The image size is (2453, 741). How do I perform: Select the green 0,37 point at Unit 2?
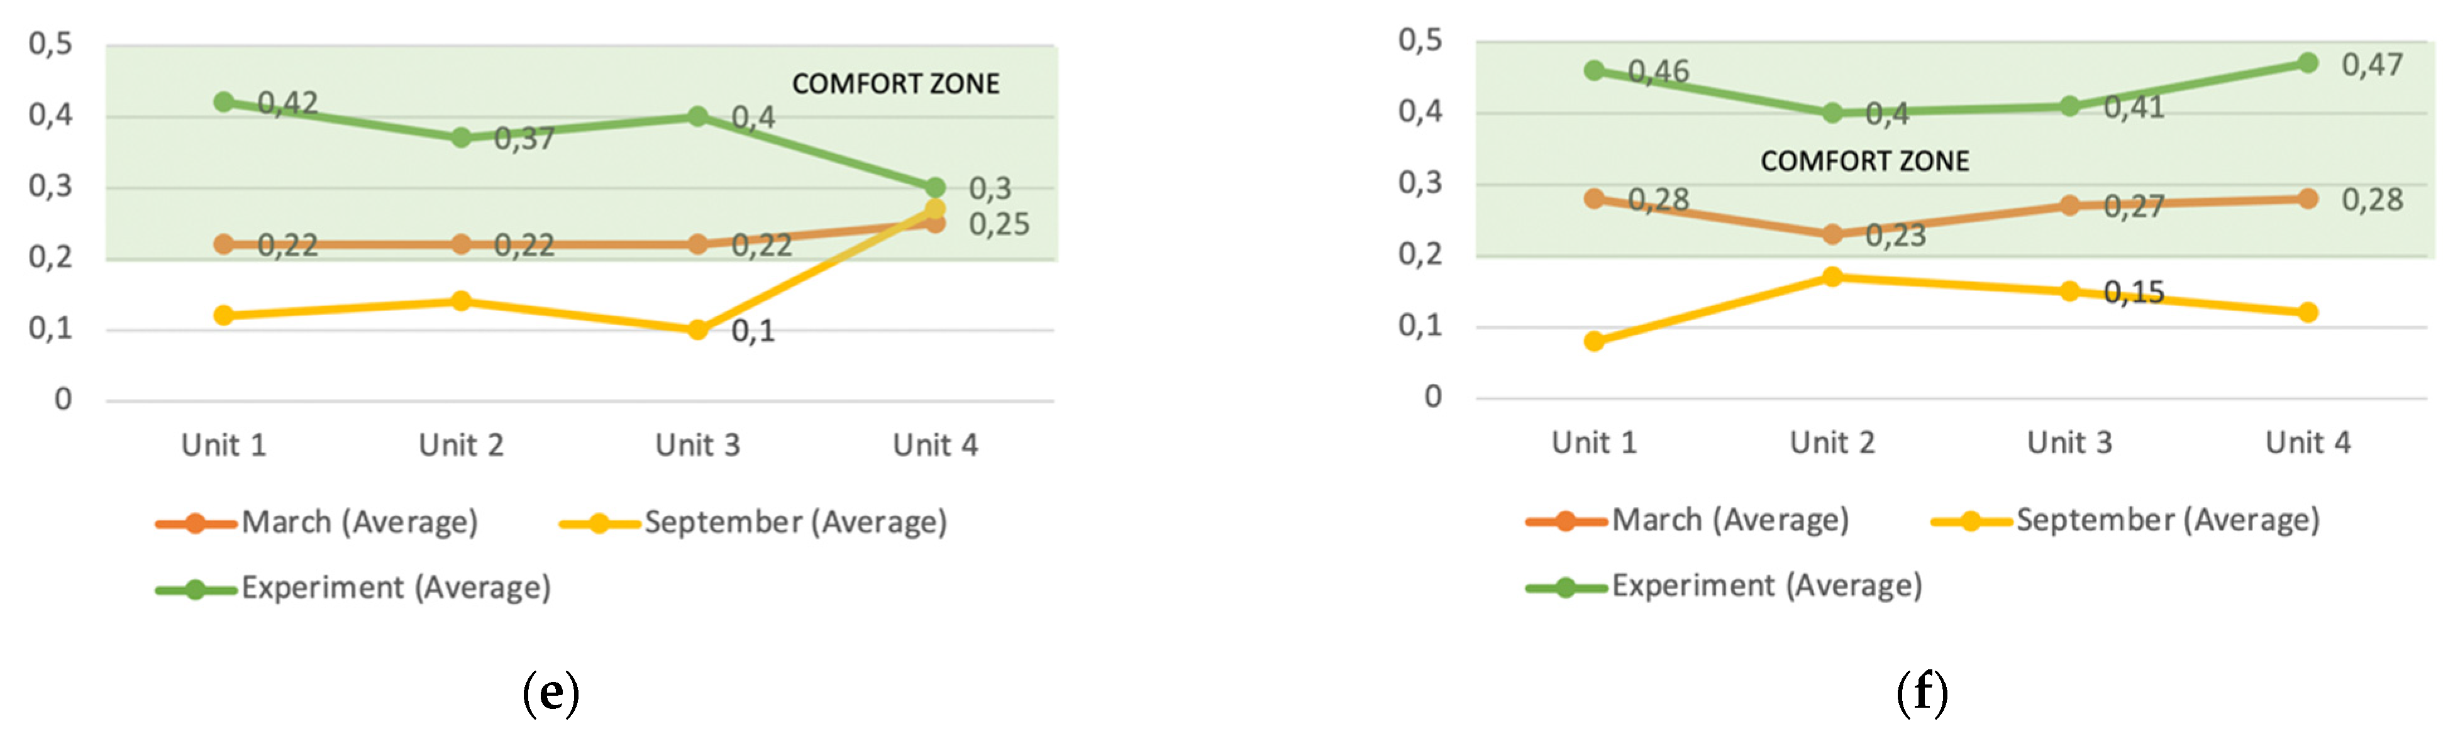click(461, 138)
